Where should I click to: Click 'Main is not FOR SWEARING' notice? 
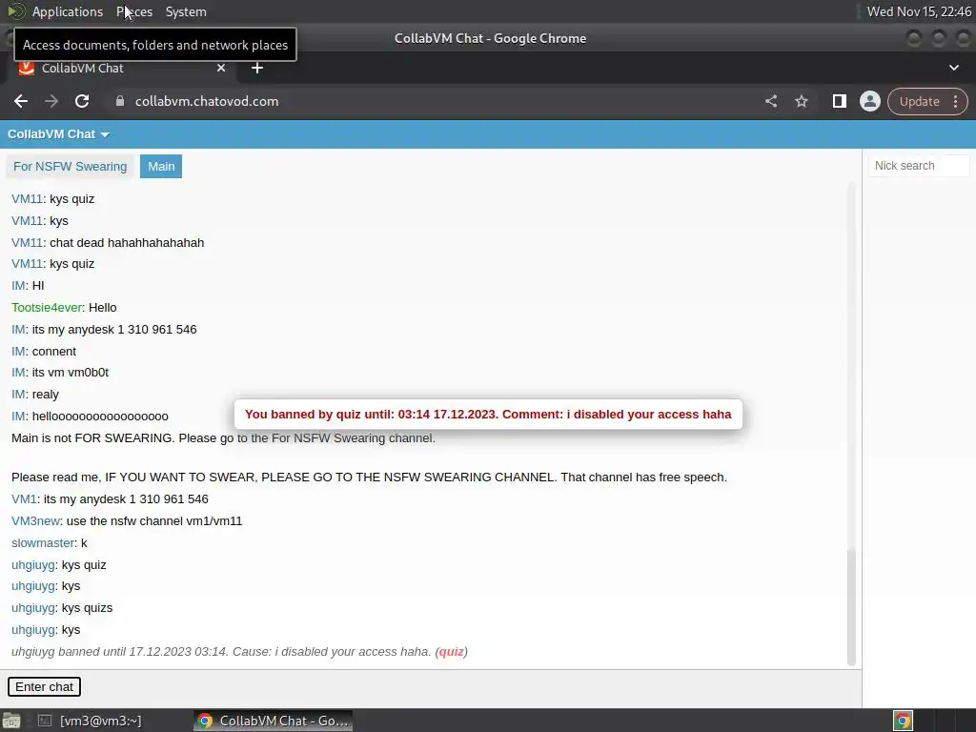pos(223,438)
